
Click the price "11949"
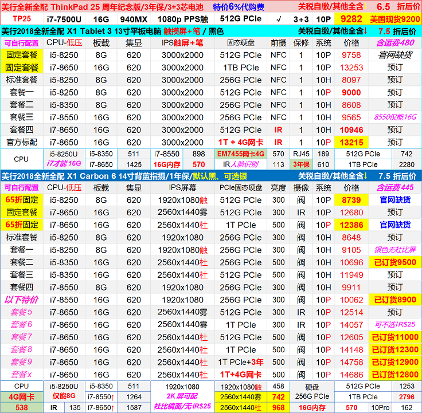click(x=351, y=275)
